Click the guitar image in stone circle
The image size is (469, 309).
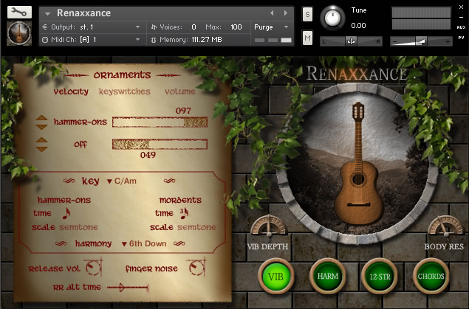click(x=358, y=164)
